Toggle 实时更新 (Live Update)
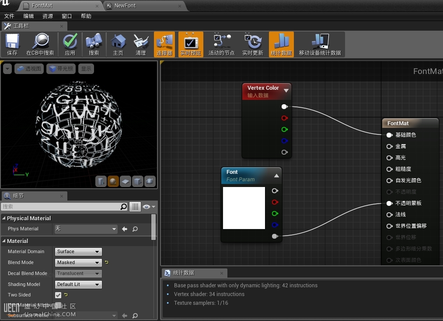 tap(253, 44)
